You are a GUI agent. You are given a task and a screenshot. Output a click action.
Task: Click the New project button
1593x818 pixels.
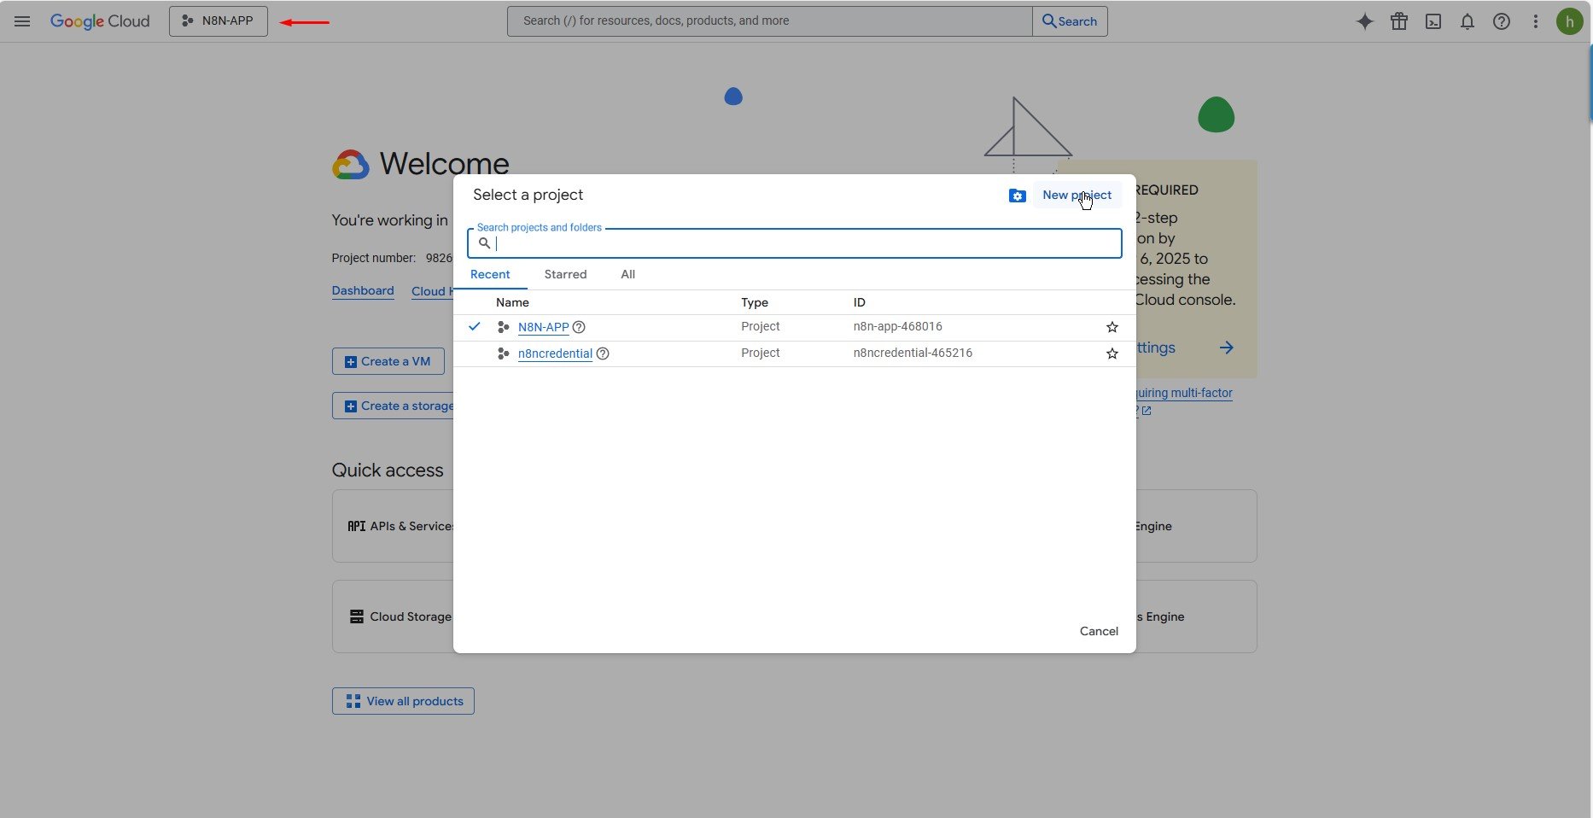(x=1076, y=195)
